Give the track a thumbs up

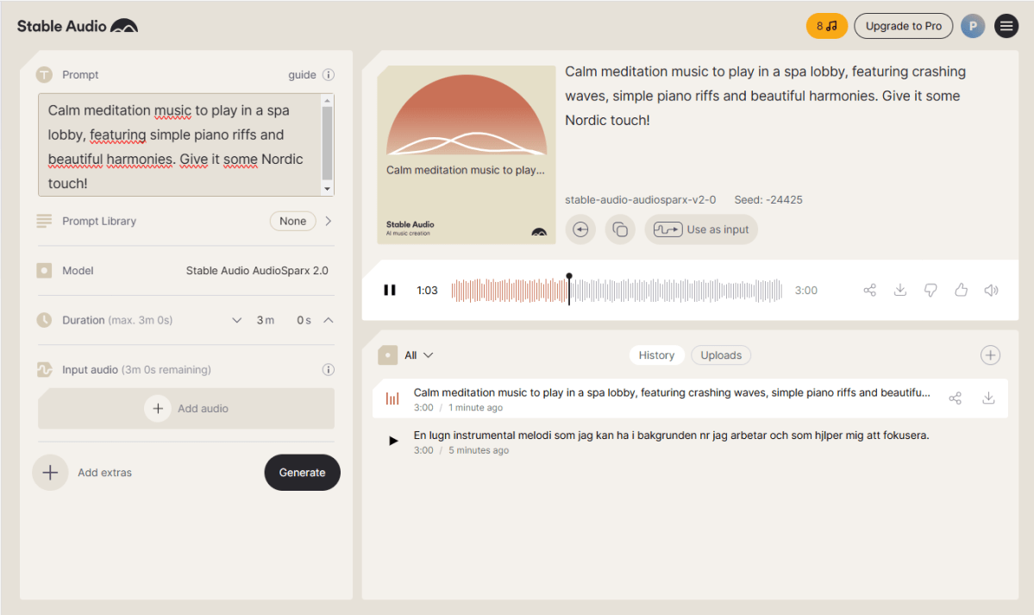coord(961,290)
